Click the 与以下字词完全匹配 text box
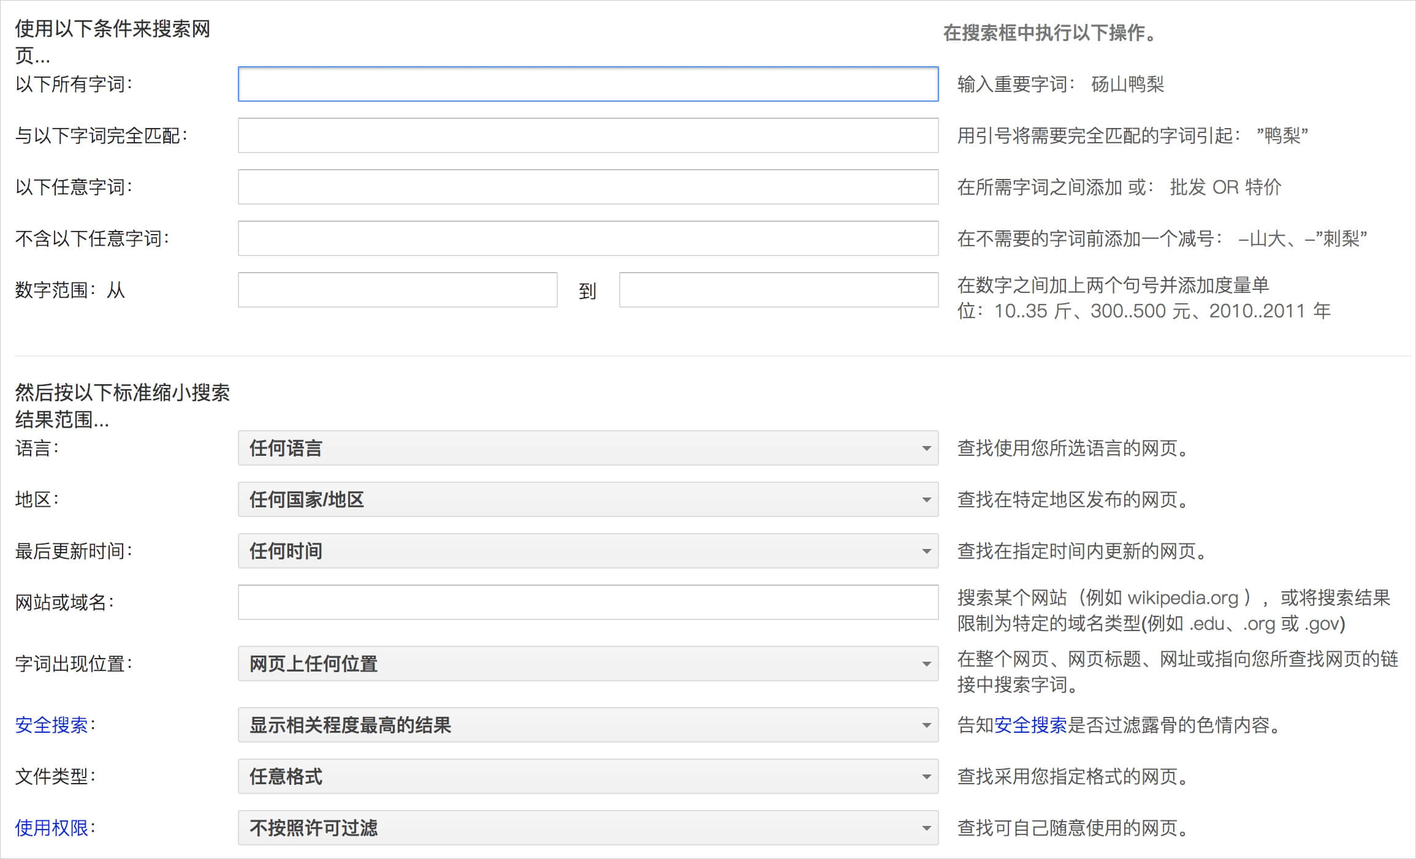 (587, 135)
